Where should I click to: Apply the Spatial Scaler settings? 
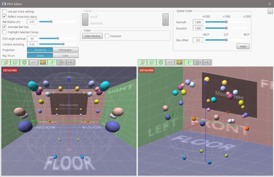coord(243,46)
